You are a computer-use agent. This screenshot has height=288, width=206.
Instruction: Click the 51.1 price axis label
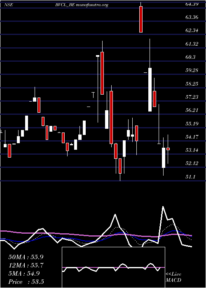(190, 177)
